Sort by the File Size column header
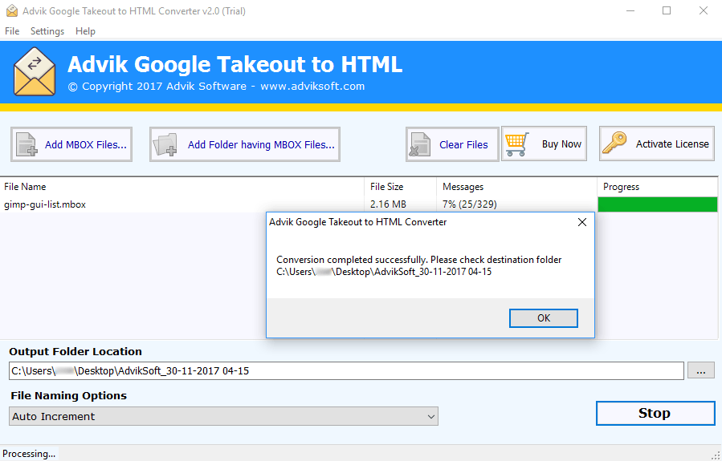This screenshot has height=461, width=722. click(401, 187)
